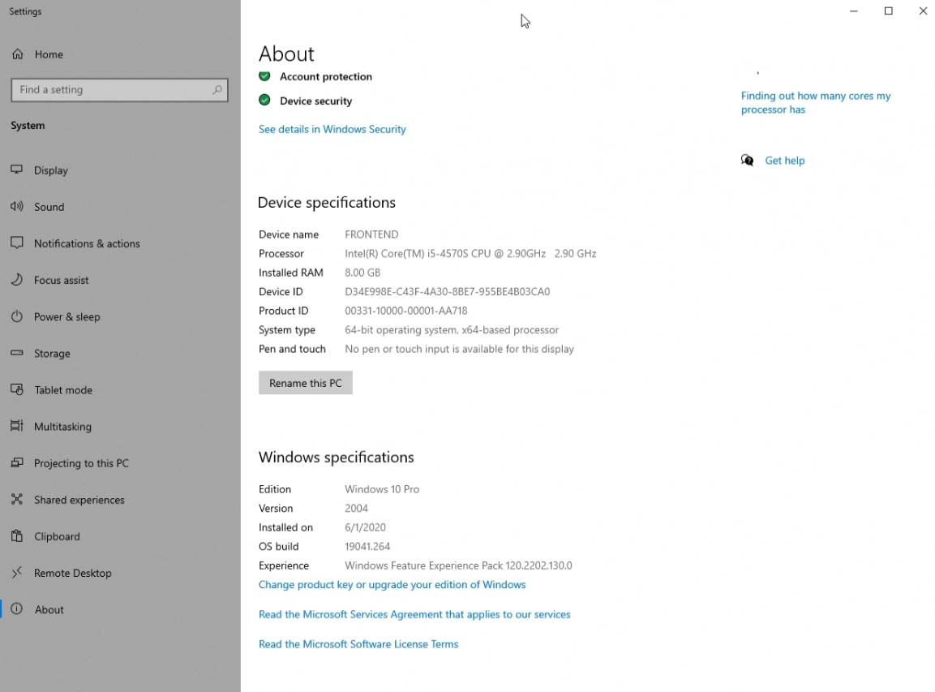Click the Get help chat bubble icon
Viewport: 935px width, 692px height.
tap(747, 160)
